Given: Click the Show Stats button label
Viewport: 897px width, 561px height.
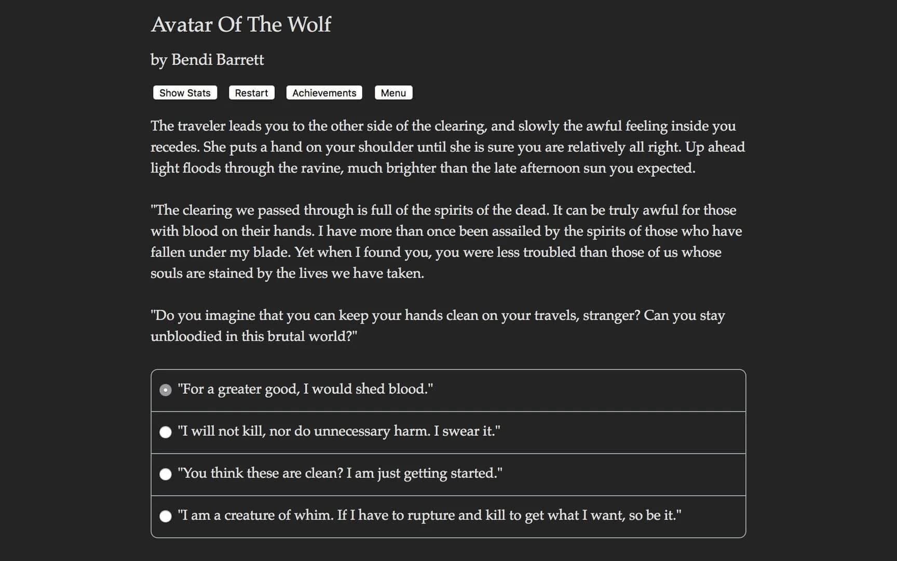Looking at the screenshot, I should 184,92.
